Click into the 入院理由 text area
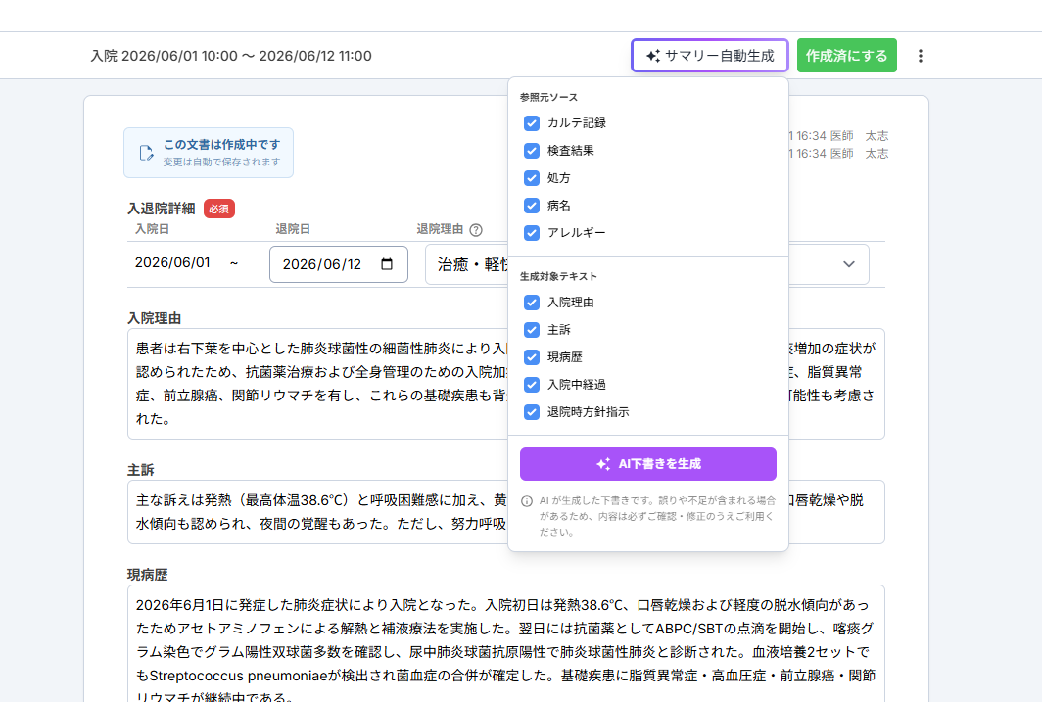This screenshot has width=1042, height=702. tap(505, 384)
